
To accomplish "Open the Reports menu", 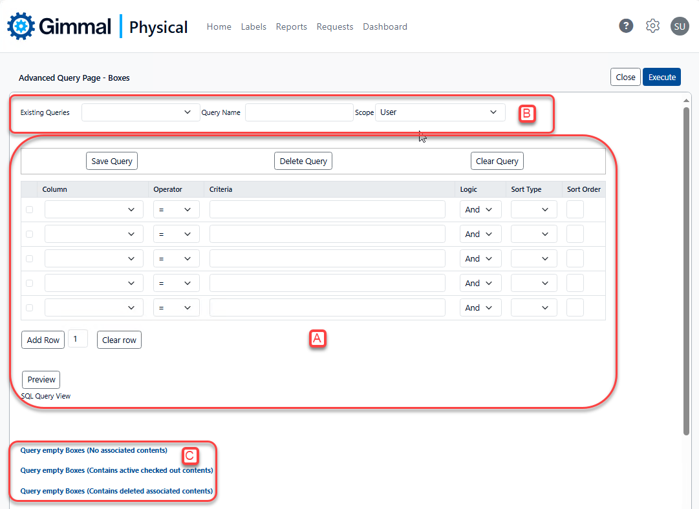I will coord(291,26).
